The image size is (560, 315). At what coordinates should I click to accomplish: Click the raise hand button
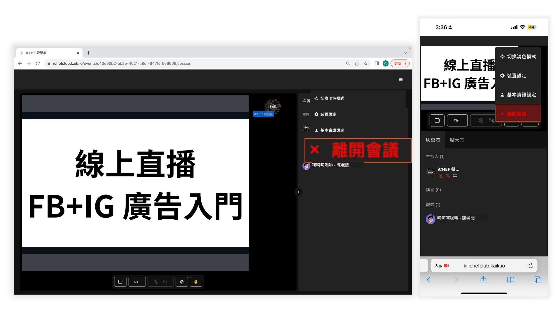coord(196,282)
